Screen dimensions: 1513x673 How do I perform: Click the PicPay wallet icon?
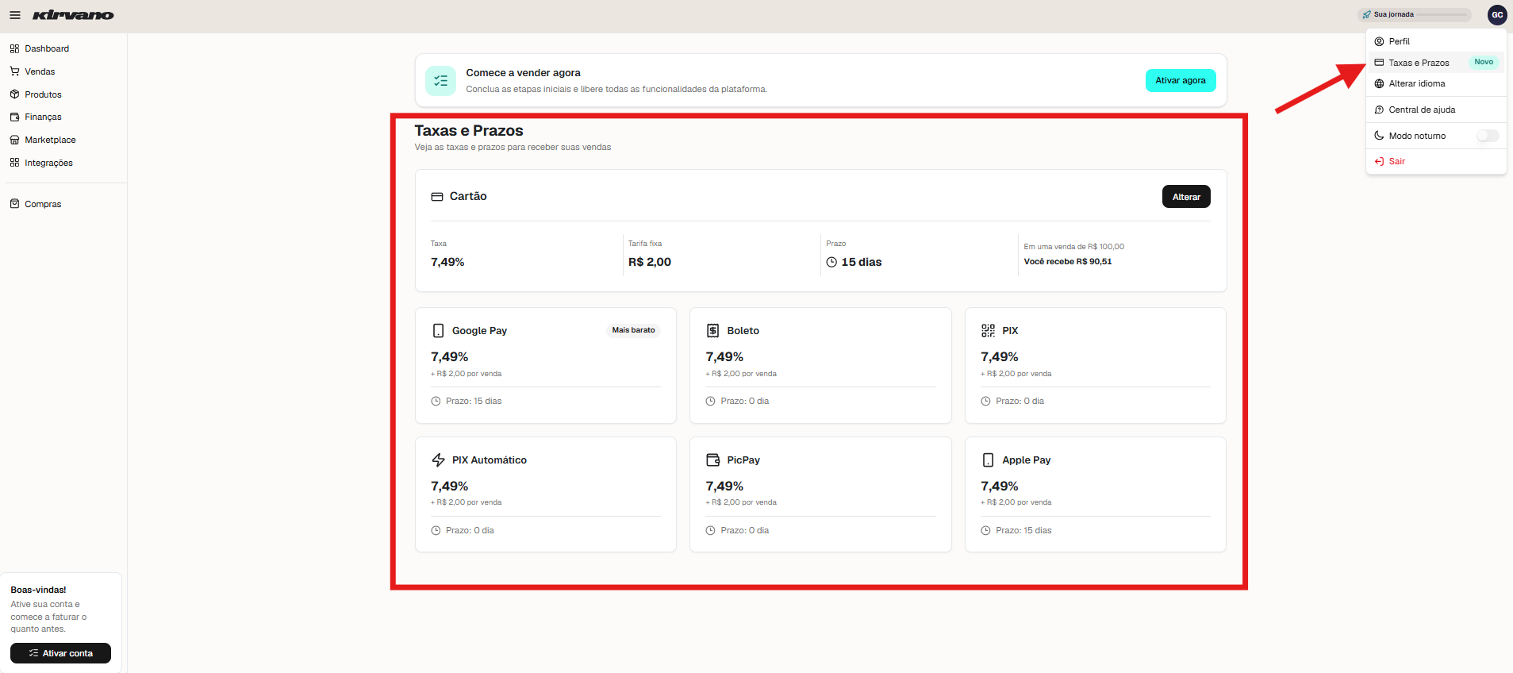pyautogui.click(x=713, y=460)
